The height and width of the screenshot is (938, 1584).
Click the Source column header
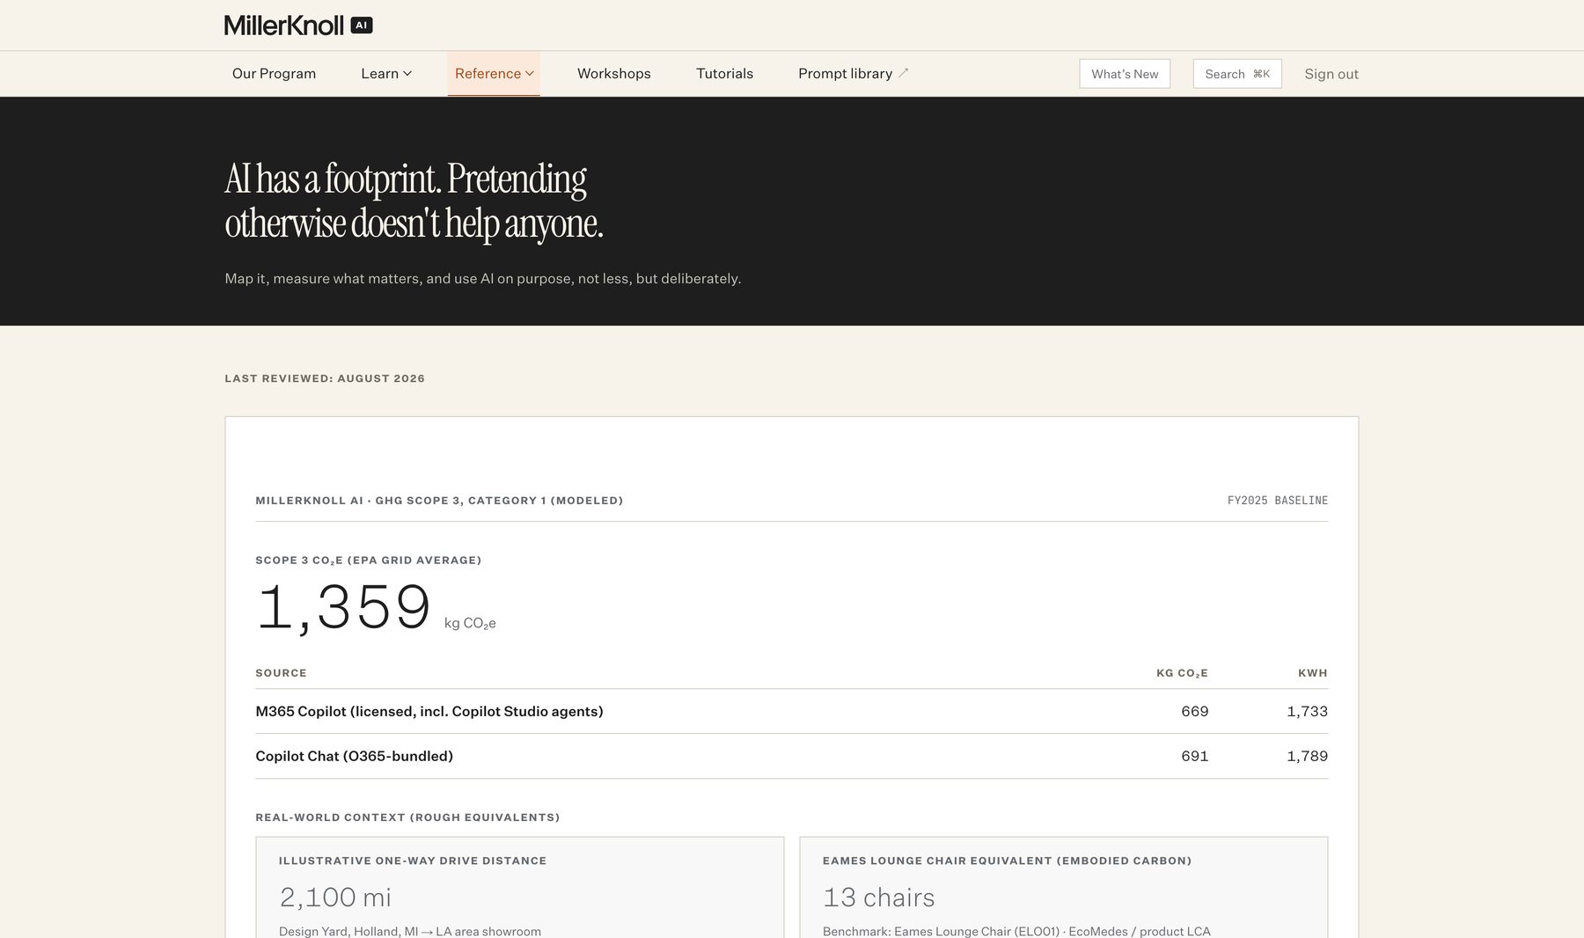pyautogui.click(x=281, y=673)
